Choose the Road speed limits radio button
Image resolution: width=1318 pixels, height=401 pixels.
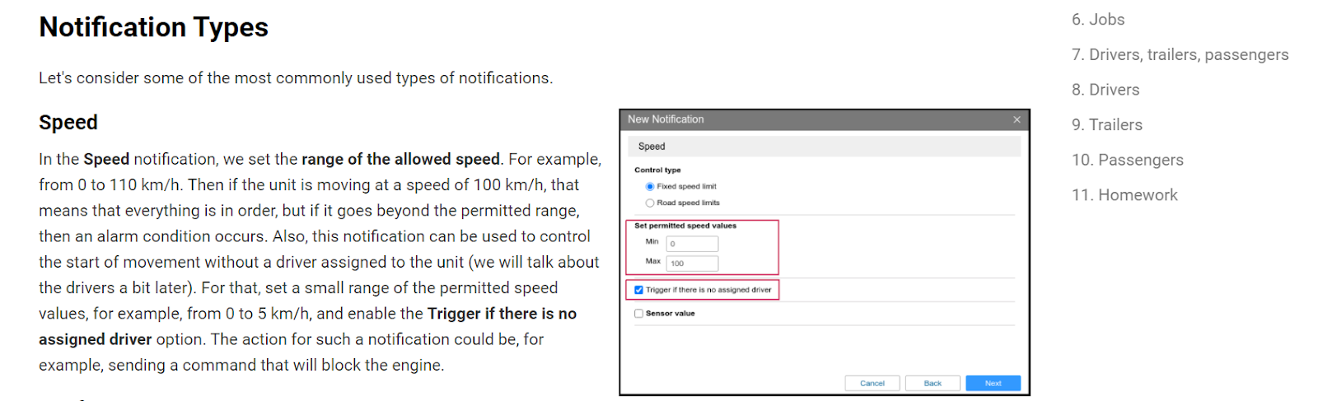(x=650, y=203)
